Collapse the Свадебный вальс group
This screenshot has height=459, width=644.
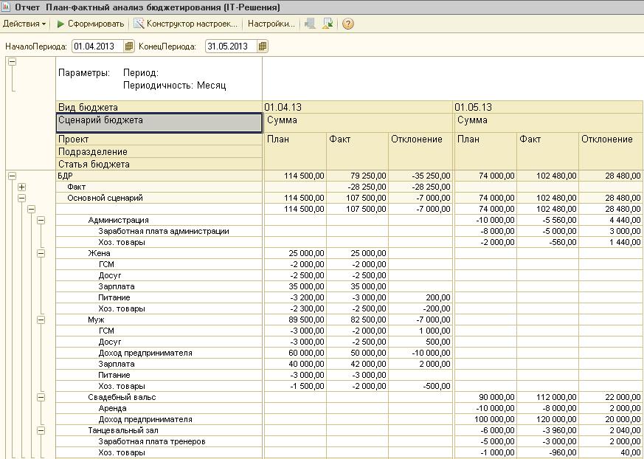(41, 397)
